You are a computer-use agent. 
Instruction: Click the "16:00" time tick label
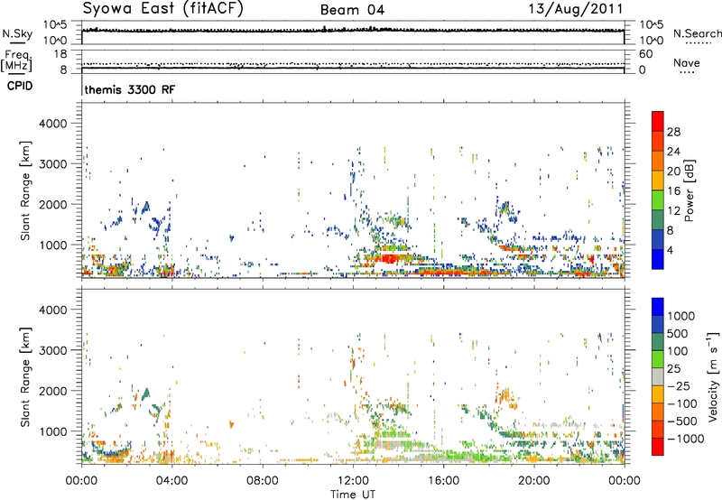[x=443, y=481]
